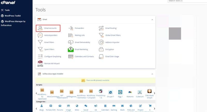
Task: Open Encryption tool
Action: (x=106, y=50)
